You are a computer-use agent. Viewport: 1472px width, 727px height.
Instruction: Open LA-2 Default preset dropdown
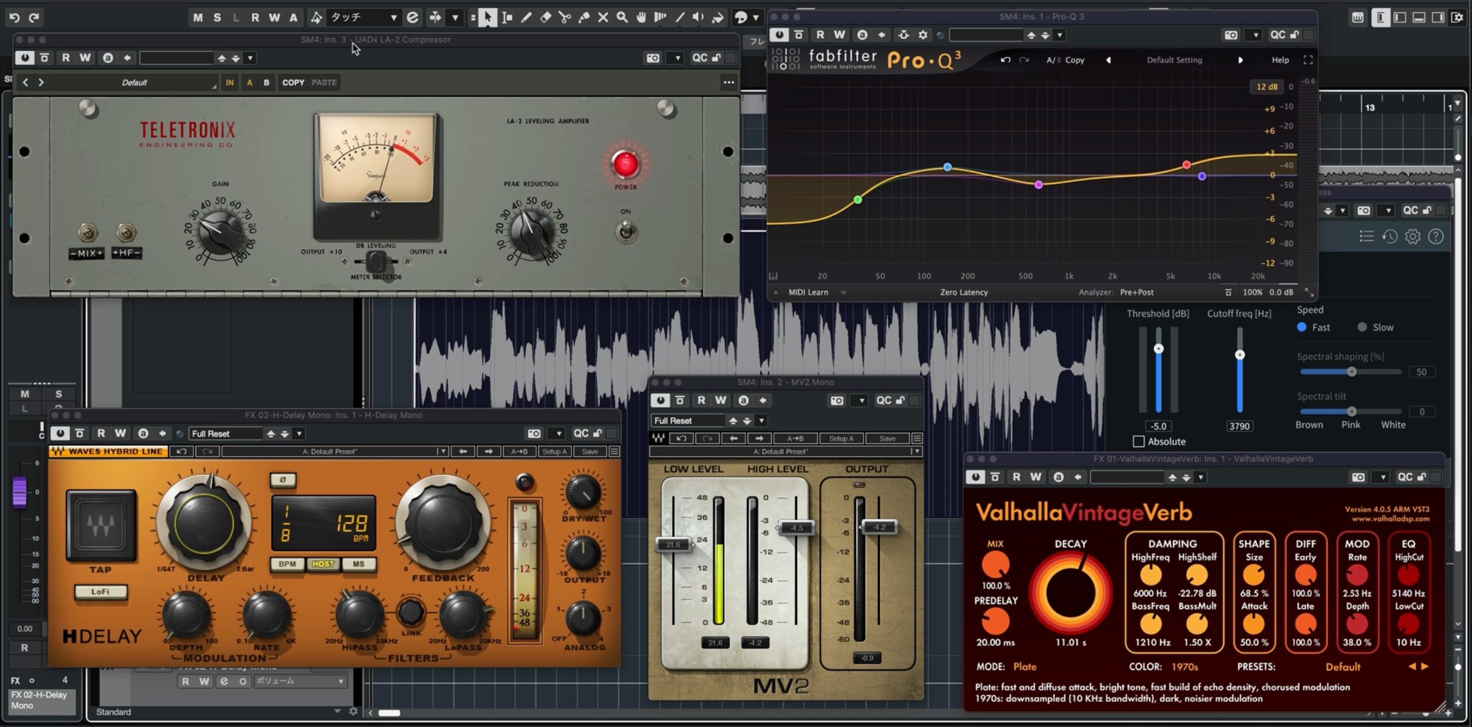coord(134,82)
